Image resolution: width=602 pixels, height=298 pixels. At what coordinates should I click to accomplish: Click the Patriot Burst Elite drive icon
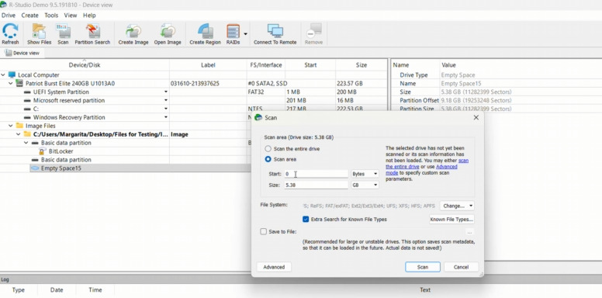pyautogui.click(x=19, y=83)
